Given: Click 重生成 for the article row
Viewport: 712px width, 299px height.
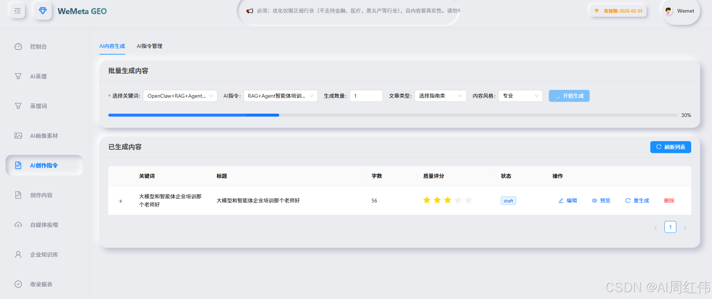Looking at the screenshot, I should 637,201.
